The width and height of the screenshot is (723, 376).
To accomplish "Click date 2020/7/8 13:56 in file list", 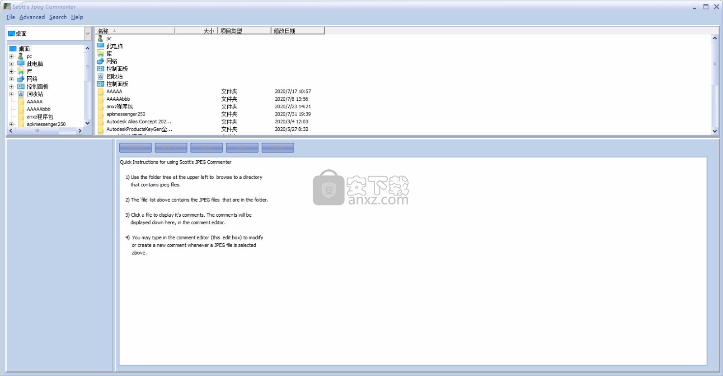I will (x=291, y=99).
